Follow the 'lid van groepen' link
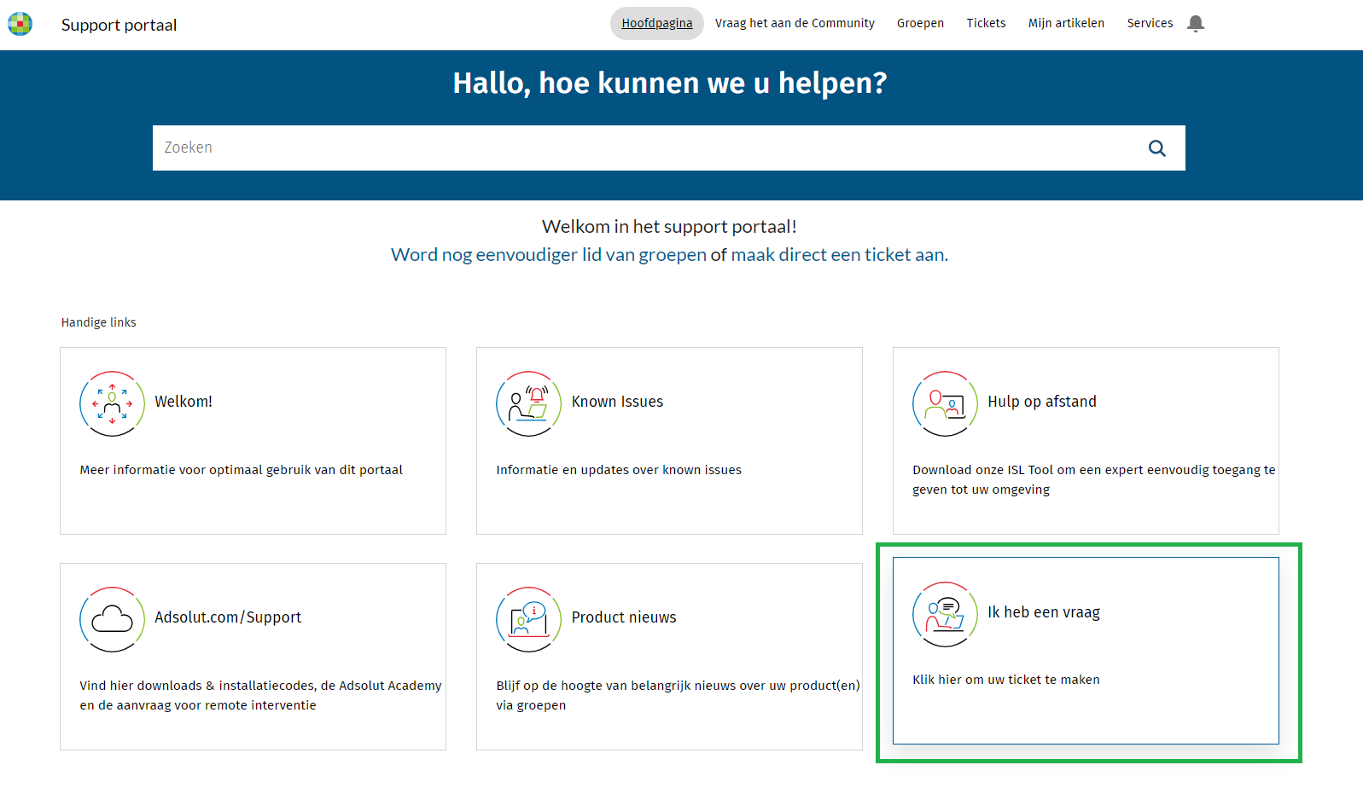1363x788 pixels. tap(644, 255)
